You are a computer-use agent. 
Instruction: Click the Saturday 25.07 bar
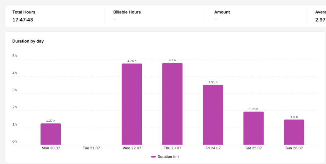(253, 128)
